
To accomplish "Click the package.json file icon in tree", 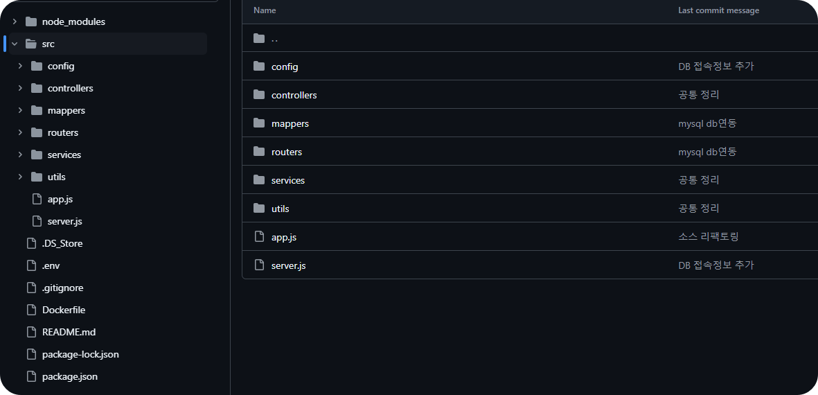I will tap(31, 377).
